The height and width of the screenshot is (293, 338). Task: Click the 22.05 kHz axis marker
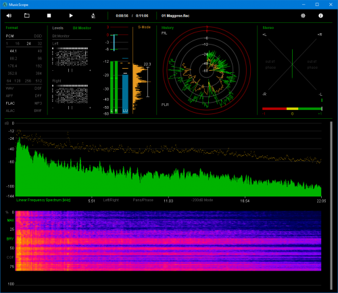pos(321,201)
